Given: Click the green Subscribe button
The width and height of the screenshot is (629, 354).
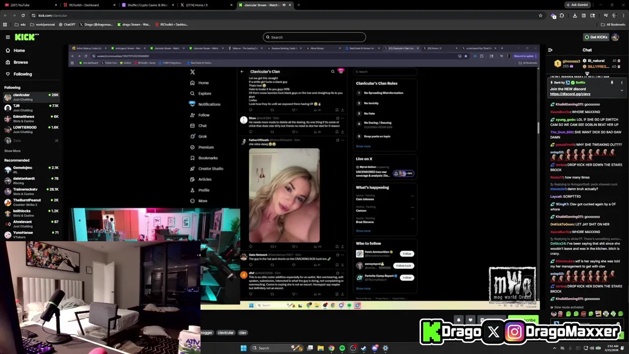Looking at the screenshot, I should pyautogui.click(x=524, y=320).
